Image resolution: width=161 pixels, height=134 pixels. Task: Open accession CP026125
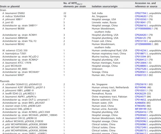pos(140,38)
